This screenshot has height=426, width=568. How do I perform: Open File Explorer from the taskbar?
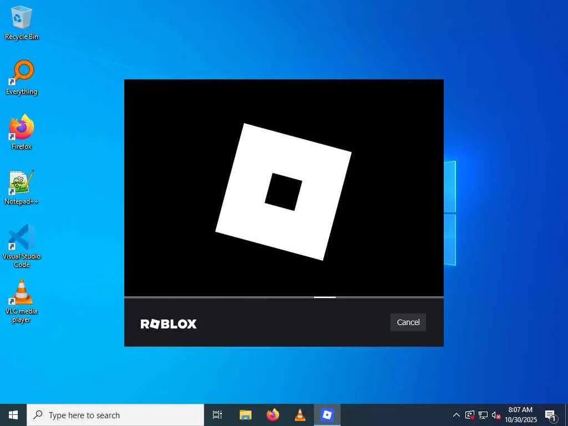click(245, 415)
